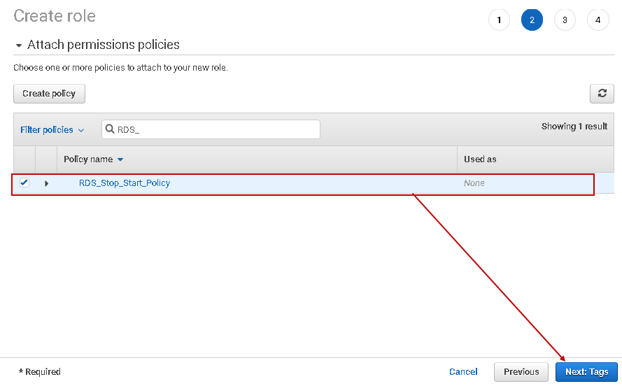Click the search magnifier icon
Image resolution: width=622 pixels, height=386 pixels.
tap(111, 129)
